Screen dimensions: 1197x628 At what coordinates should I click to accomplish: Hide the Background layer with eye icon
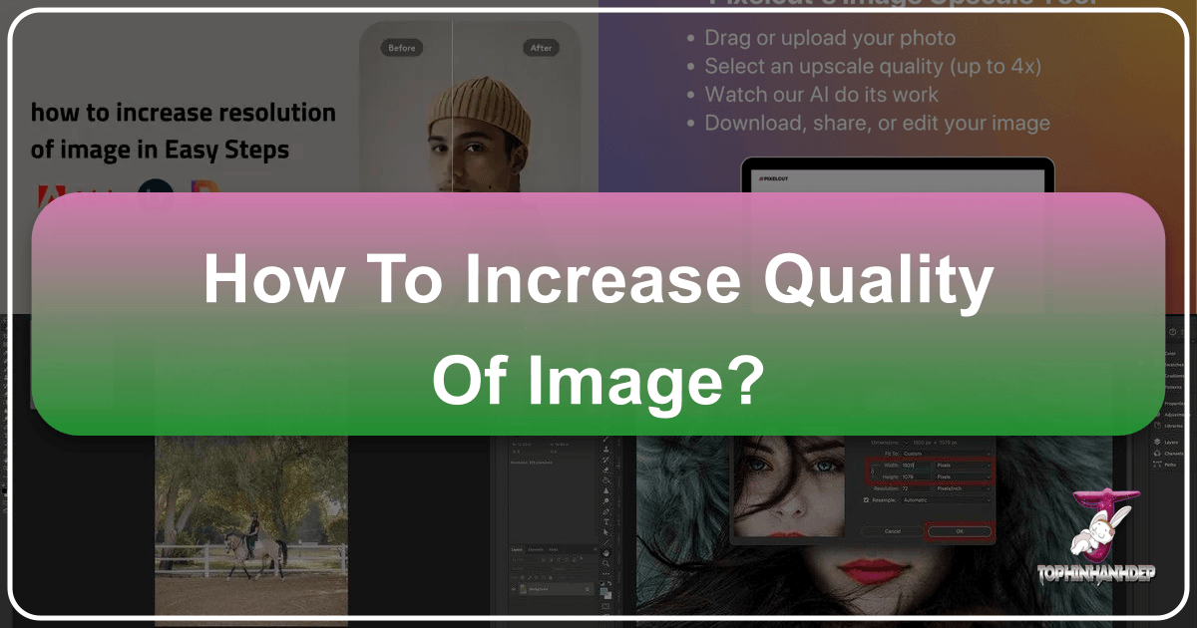pyautogui.click(x=514, y=591)
